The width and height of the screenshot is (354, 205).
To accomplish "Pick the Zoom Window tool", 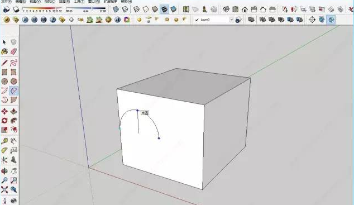I will tap(13, 180).
